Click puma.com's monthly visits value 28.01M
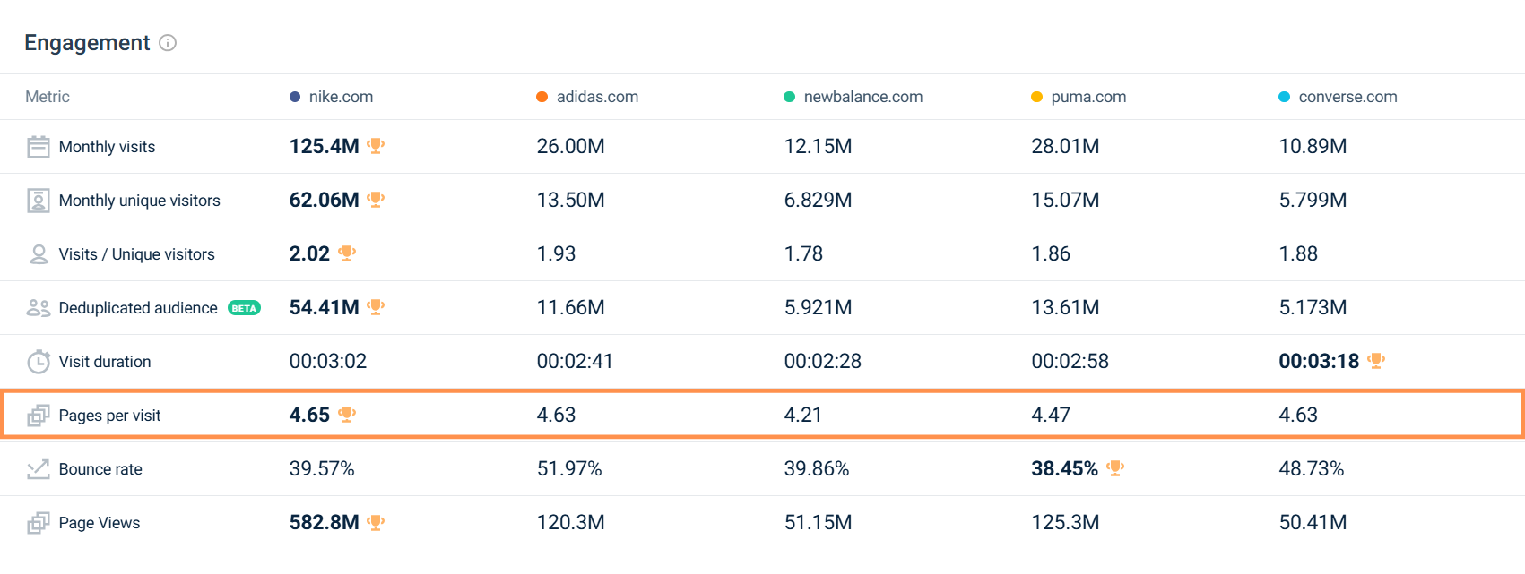 (1065, 146)
